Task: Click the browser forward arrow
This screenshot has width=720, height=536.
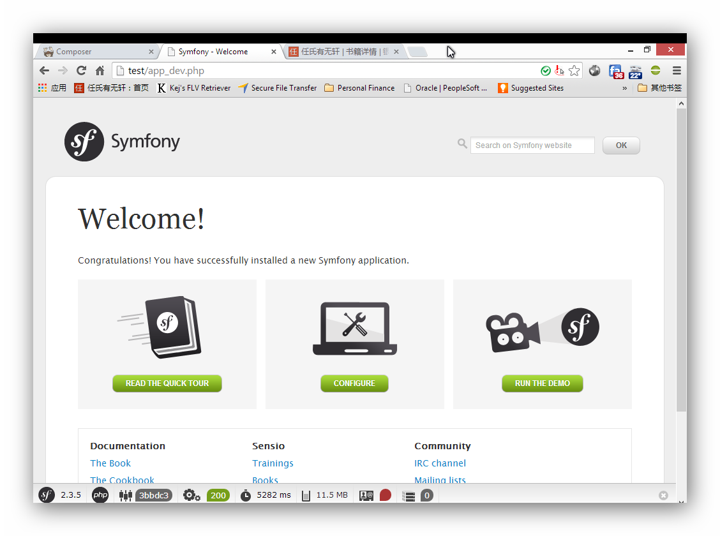Action: [63, 71]
